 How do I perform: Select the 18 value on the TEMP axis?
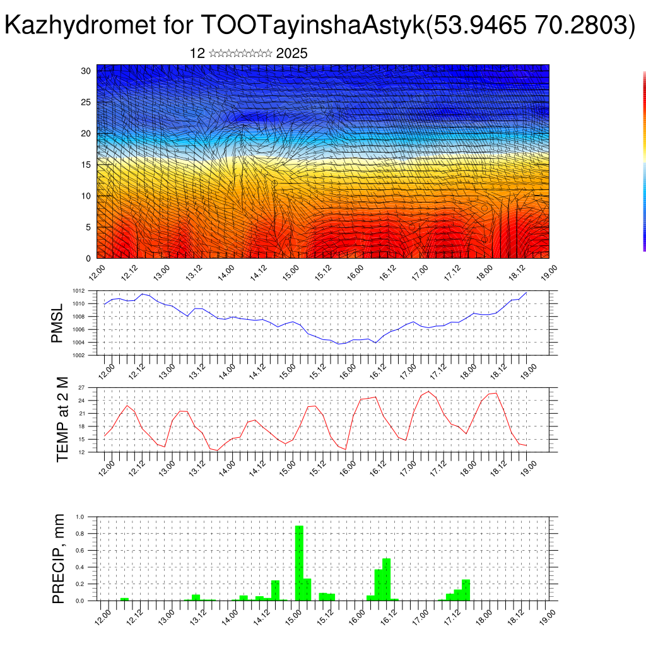click(81, 426)
